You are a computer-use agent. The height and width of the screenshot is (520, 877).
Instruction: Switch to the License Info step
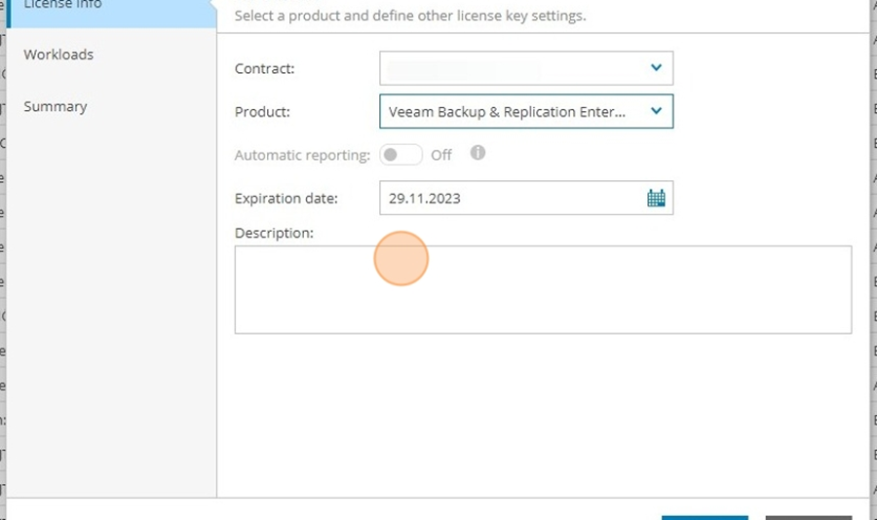point(111,9)
